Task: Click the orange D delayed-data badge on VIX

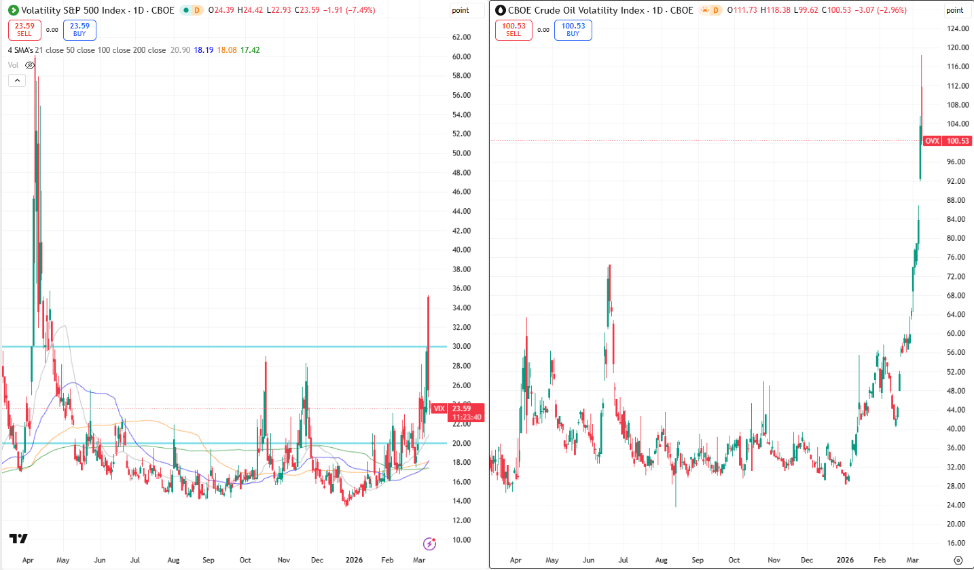Action: pyautogui.click(x=197, y=10)
